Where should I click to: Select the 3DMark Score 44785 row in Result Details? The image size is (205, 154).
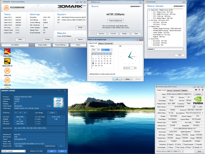click(161, 10)
